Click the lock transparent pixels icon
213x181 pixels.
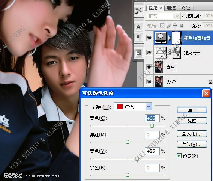(x=162, y=26)
